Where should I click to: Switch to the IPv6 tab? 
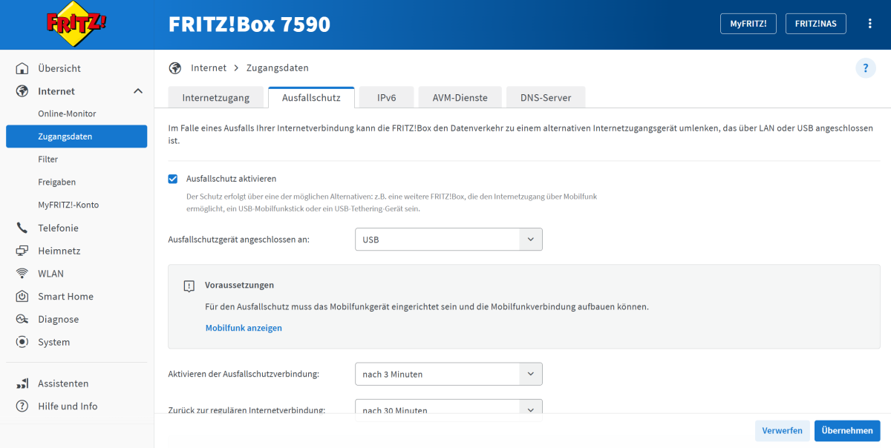click(386, 98)
